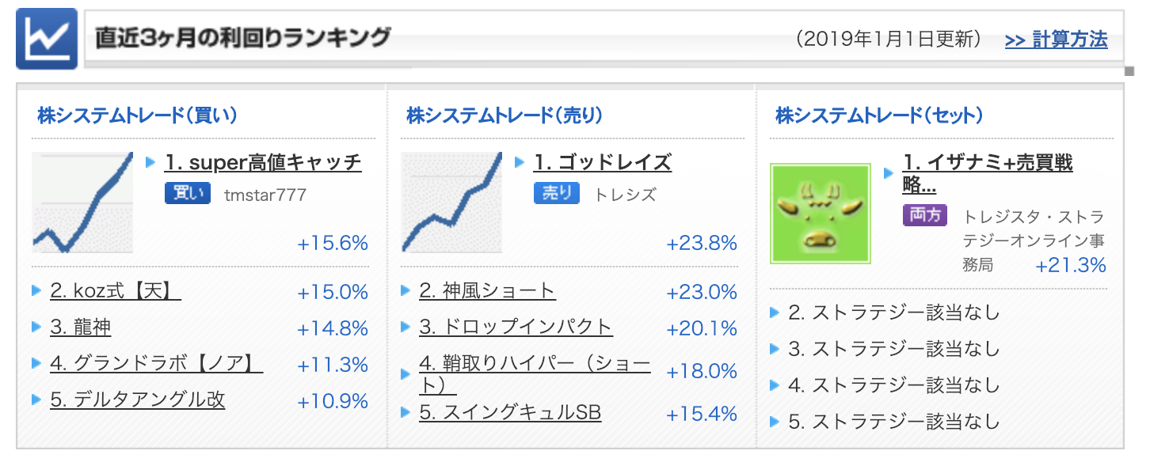
Task: Click the blue chart icon beside the ranking title
Action: tap(47, 39)
